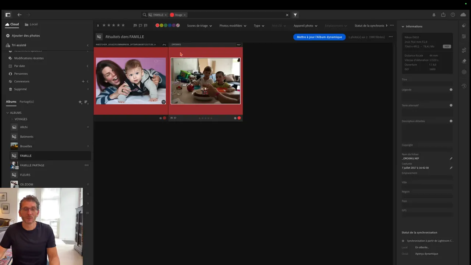Remove the Rouge filter chip

tap(185, 15)
